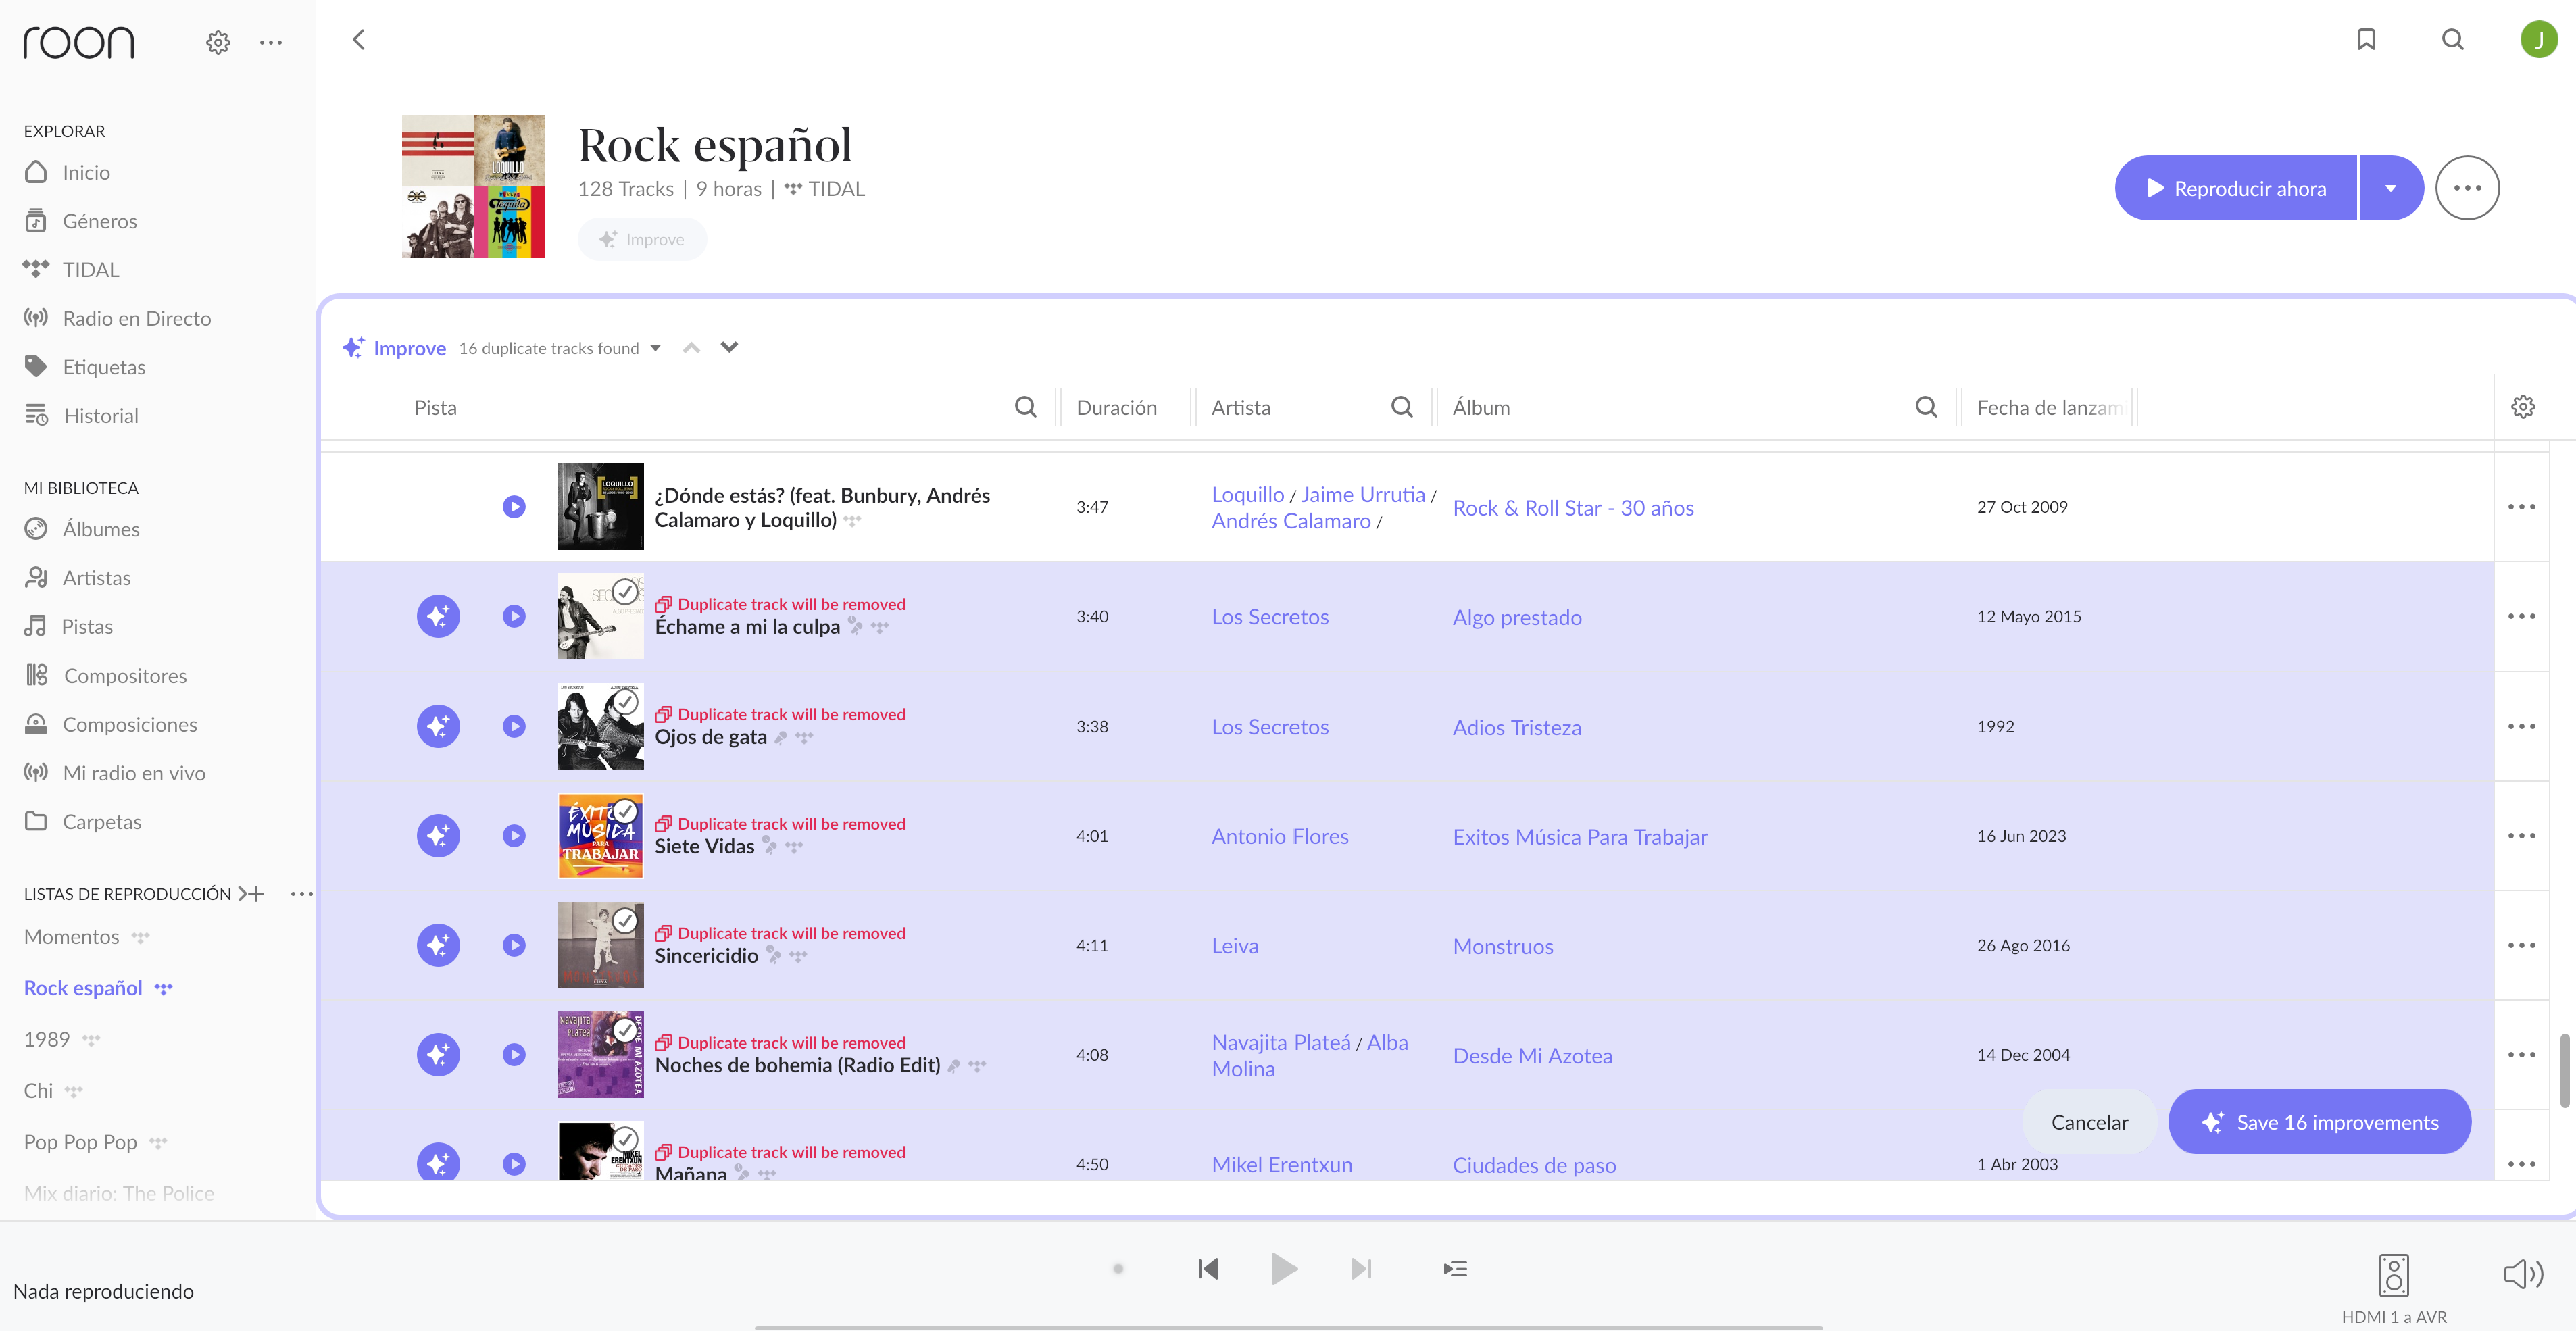The width and height of the screenshot is (2576, 1331).
Task: Toggle improvement for Sincericidio
Action: coord(438,945)
